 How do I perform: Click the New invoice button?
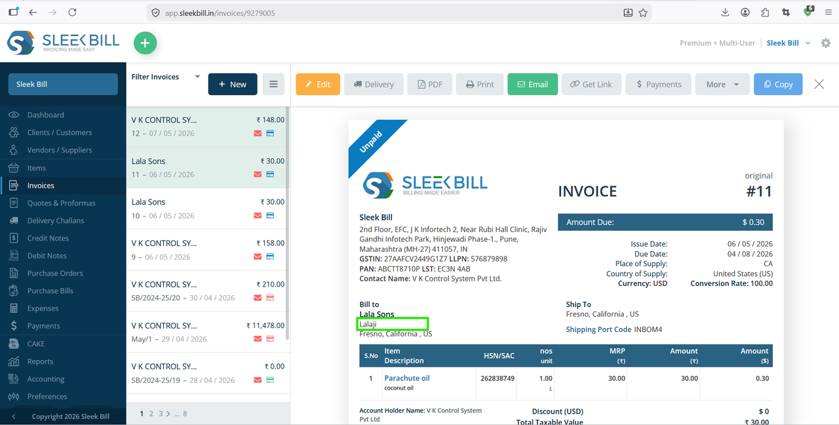click(233, 84)
